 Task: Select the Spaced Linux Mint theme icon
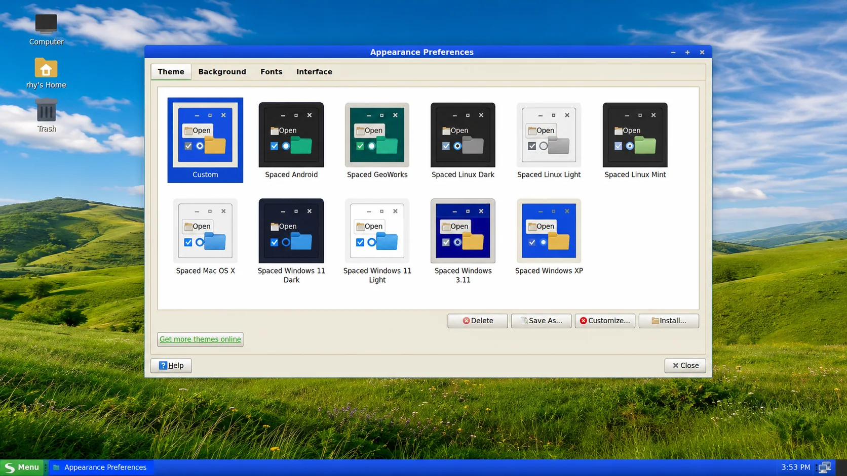[x=635, y=135]
